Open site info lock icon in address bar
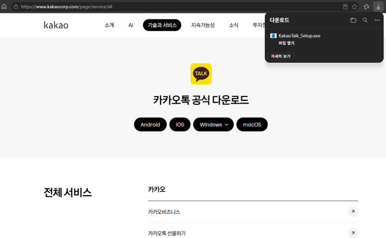This screenshot has width=386, height=238. [16, 7]
